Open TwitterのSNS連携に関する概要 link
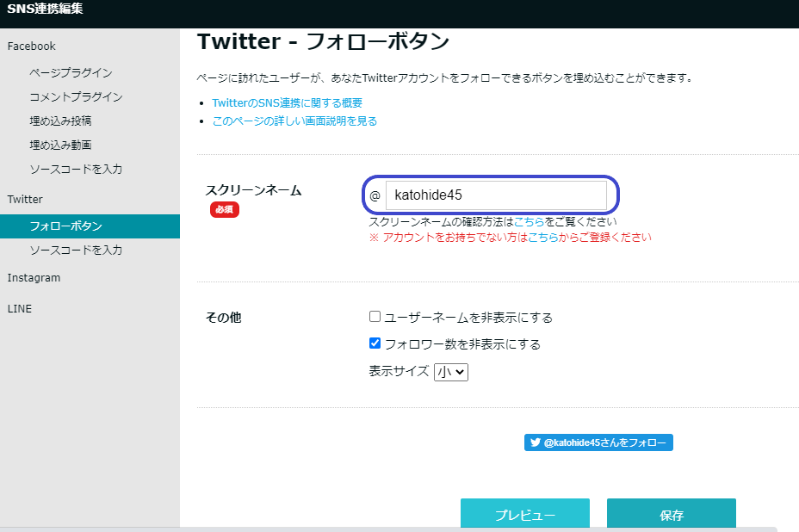 (x=288, y=103)
